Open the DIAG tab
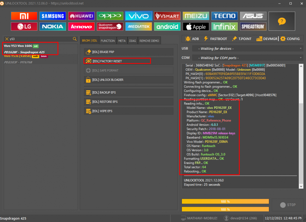306x222 pixels. pos(132,41)
